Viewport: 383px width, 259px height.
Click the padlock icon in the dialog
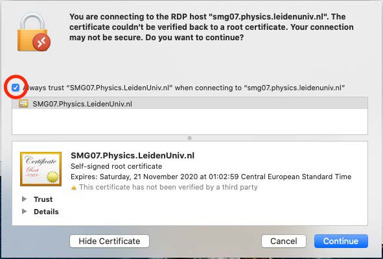pos(32,32)
